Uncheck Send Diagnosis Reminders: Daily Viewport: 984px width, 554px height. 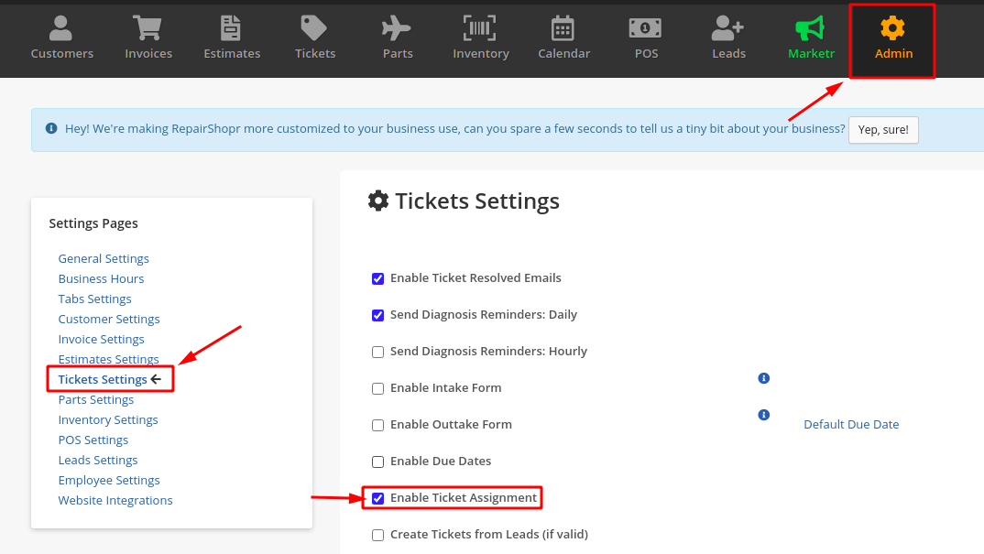(377, 315)
